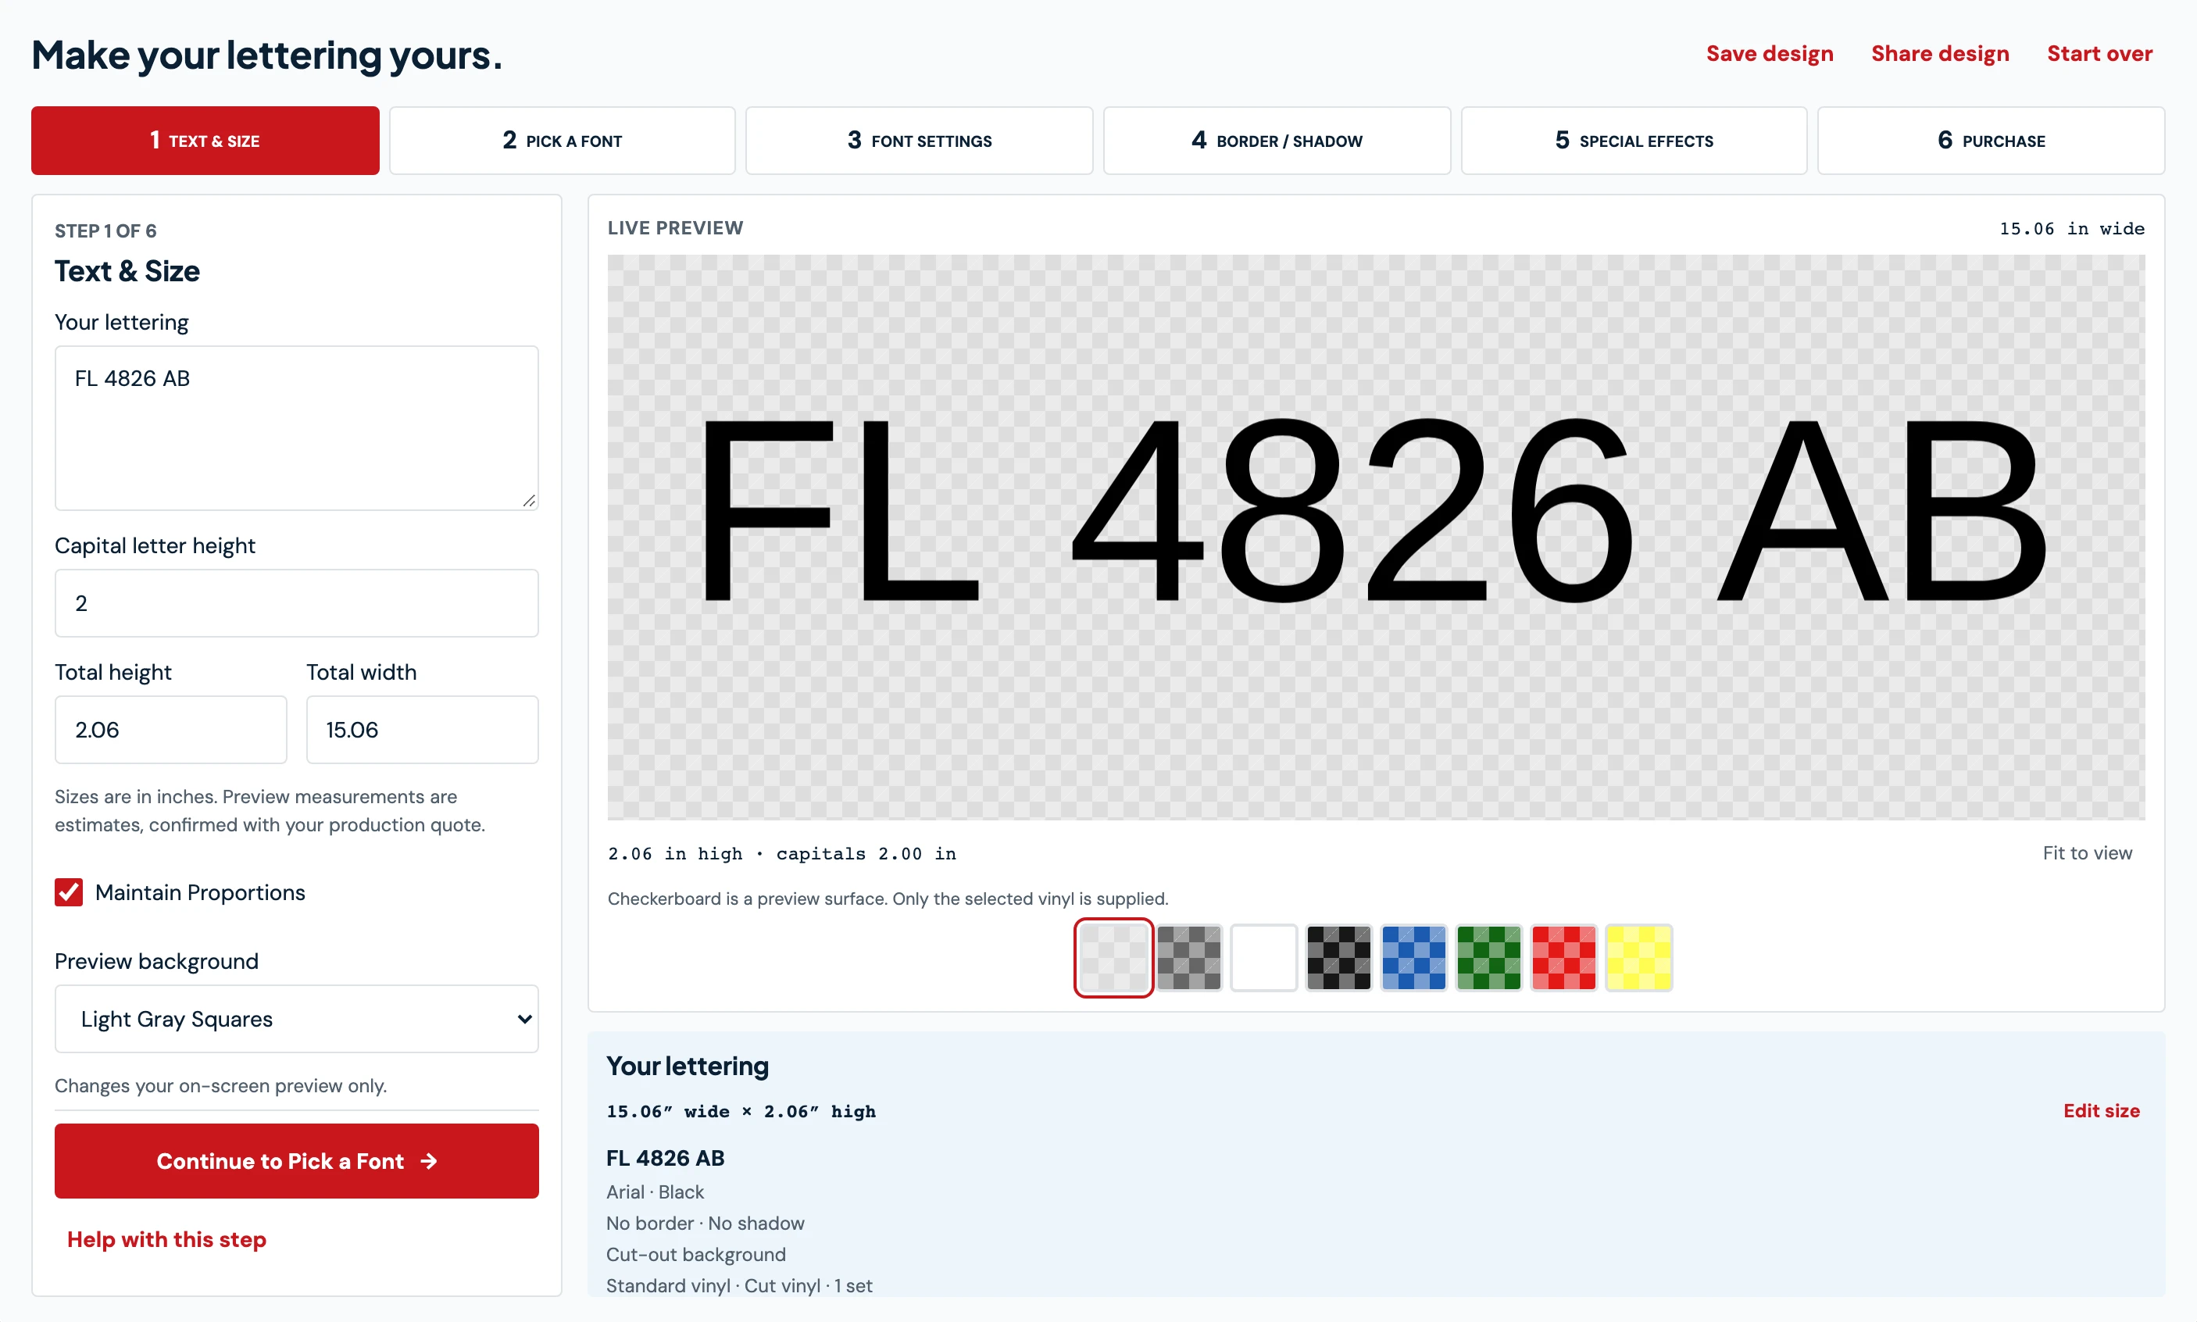Viewport: 2197px width, 1322px height.
Task: Switch to the Font Settings tab
Action: (x=920, y=141)
